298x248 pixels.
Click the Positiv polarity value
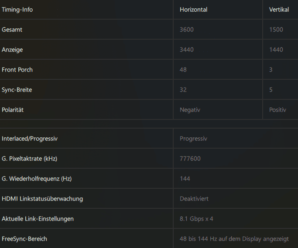pos(277,110)
